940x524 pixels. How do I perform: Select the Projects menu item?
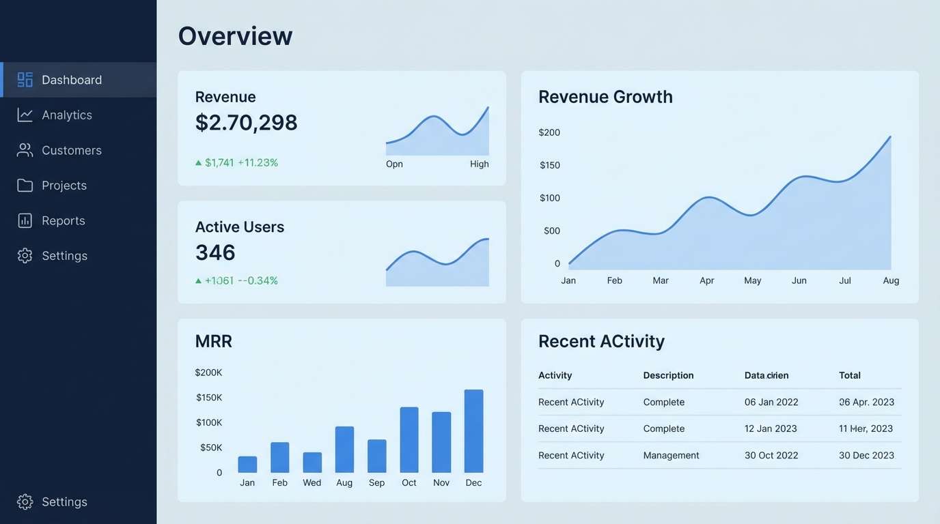coord(64,185)
